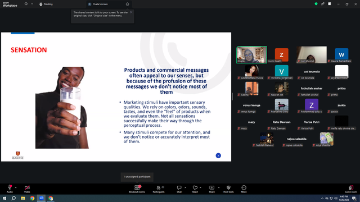Click the gallery panel divider handle

(232, 97)
